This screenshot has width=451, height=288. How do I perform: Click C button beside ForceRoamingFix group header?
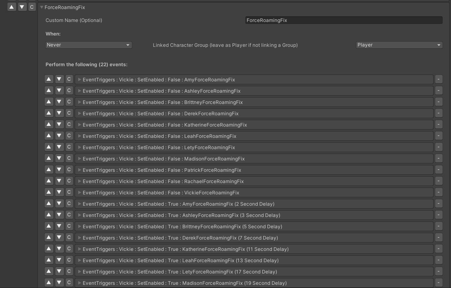[32, 7]
